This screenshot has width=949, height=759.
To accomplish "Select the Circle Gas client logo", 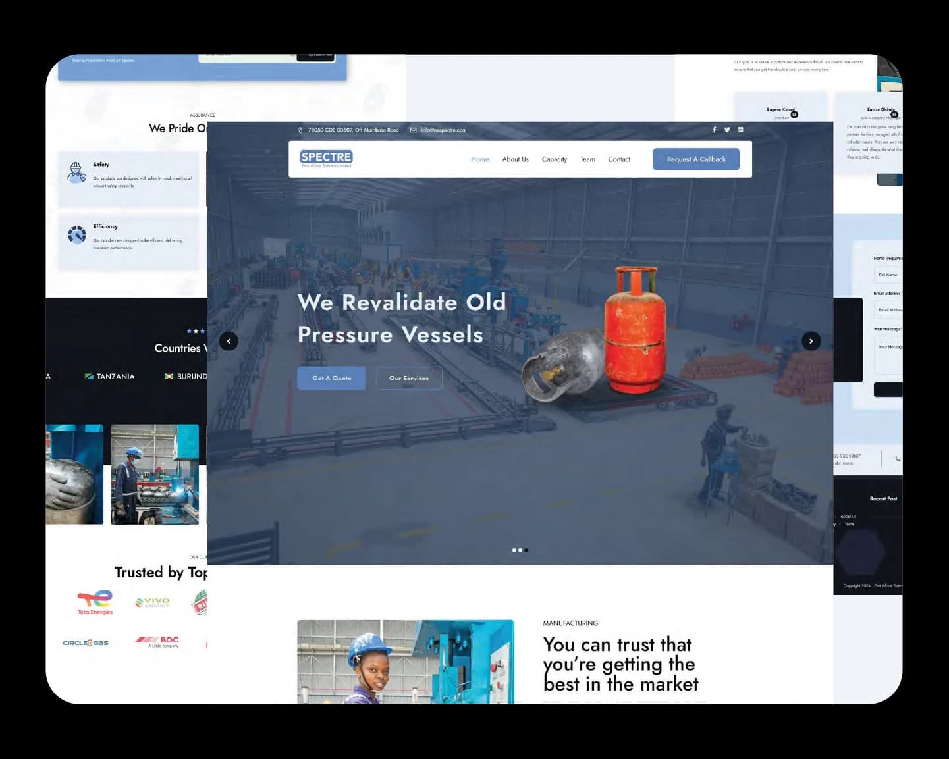I will tap(86, 643).
